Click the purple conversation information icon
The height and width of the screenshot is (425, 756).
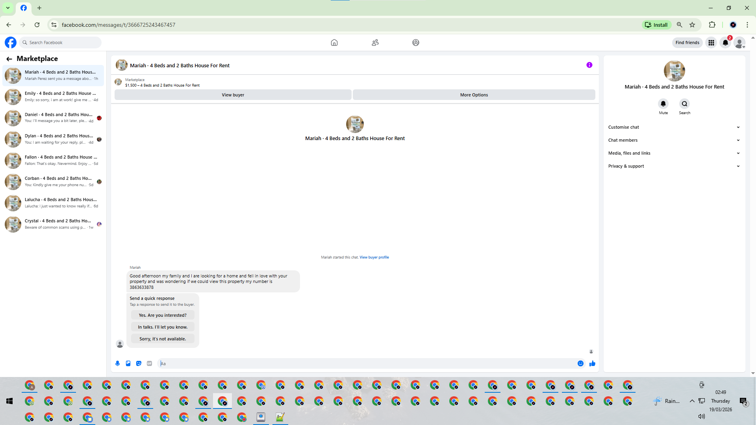pos(589,65)
